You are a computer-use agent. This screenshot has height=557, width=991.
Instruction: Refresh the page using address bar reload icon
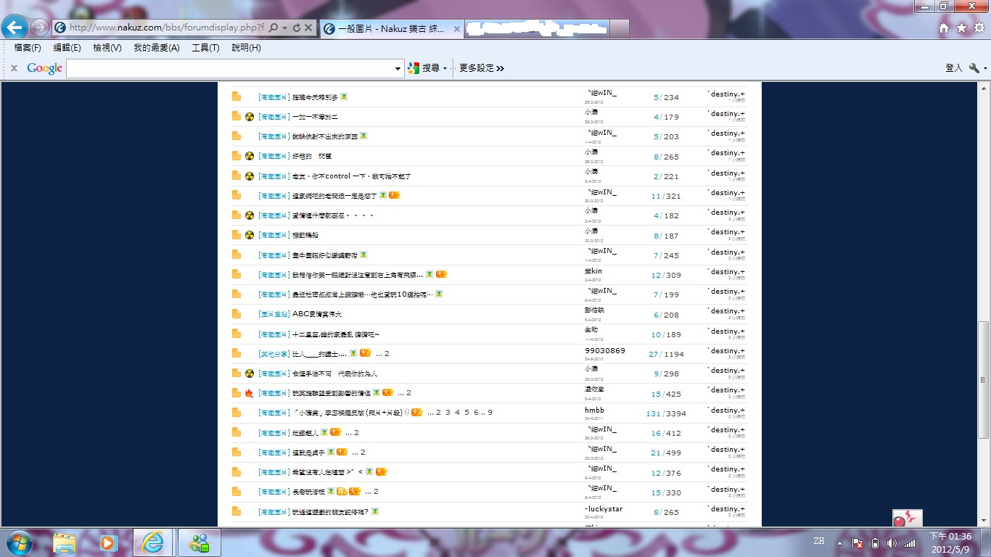pyautogui.click(x=297, y=28)
